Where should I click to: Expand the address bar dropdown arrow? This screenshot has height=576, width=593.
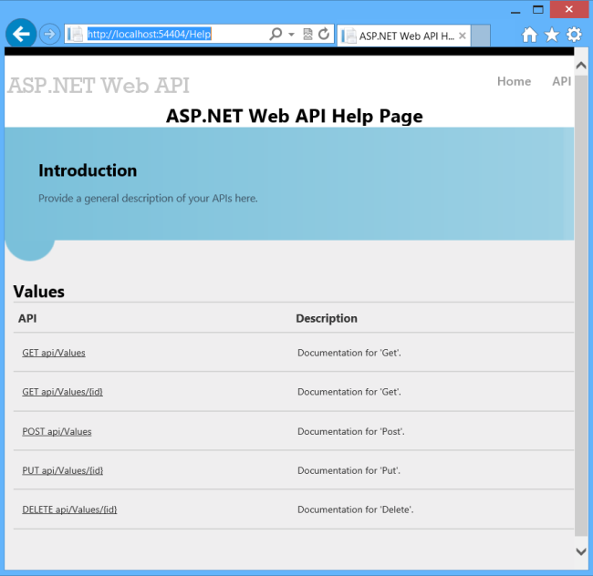pyautogui.click(x=291, y=35)
